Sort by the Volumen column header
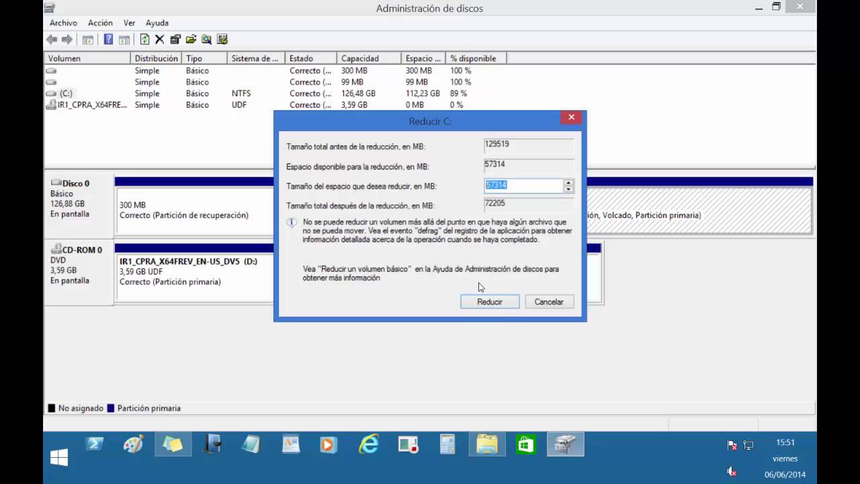Viewport: 860px width, 484px height. click(87, 58)
